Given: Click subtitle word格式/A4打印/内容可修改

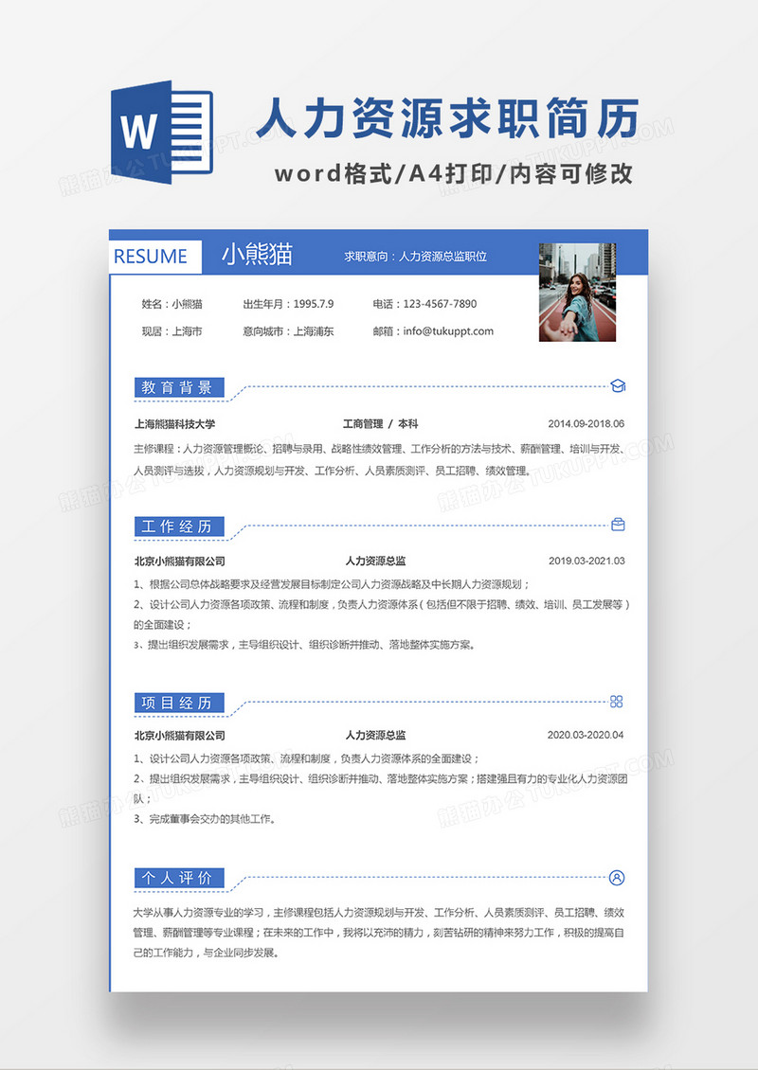Looking at the screenshot, I should click(454, 174).
